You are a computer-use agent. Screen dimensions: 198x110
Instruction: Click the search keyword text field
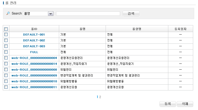[x=88, y=13]
